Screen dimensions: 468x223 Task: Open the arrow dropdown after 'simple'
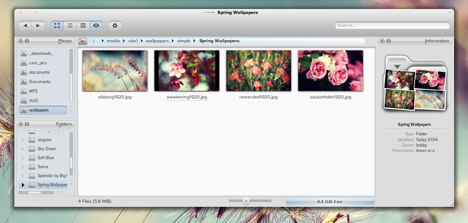[x=195, y=41]
